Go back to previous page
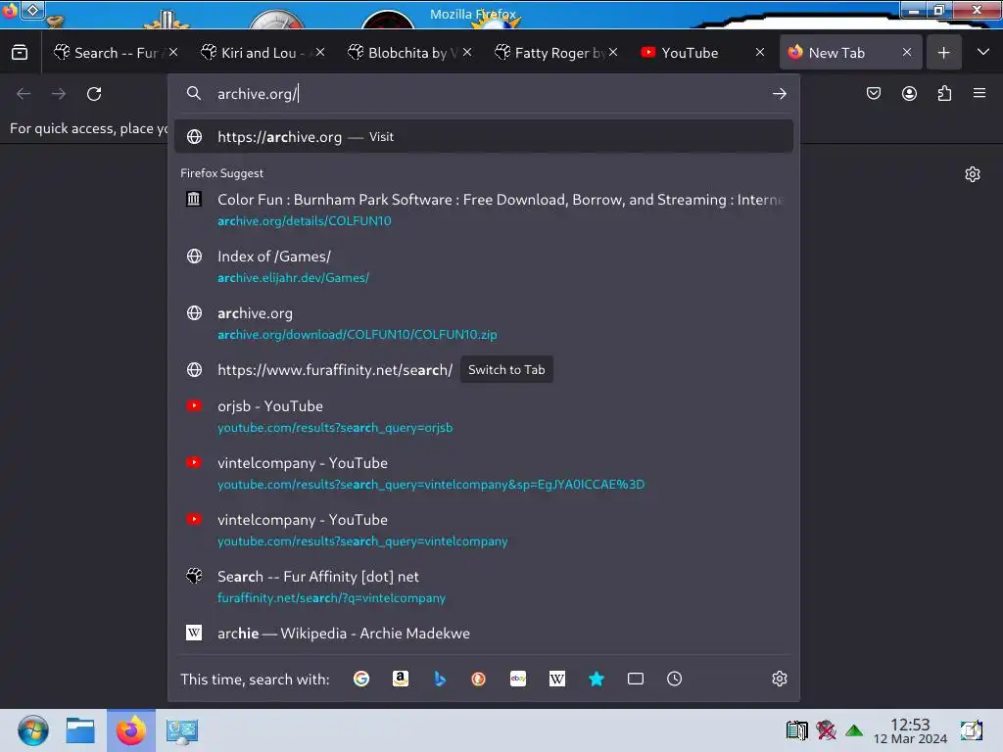This screenshot has height=752, width=1003. [24, 94]
